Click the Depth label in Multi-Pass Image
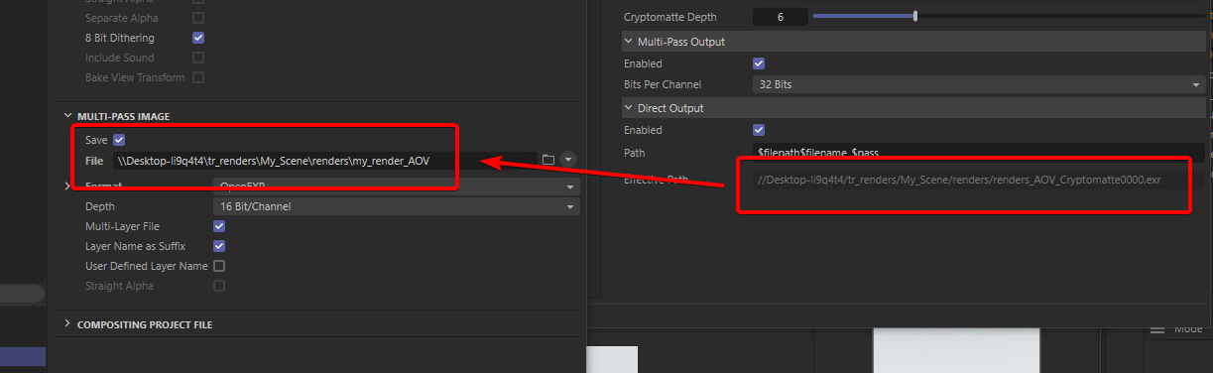The height and width of the screenshot is (373, 1213). pyautogui.click(x=100, y=206)
